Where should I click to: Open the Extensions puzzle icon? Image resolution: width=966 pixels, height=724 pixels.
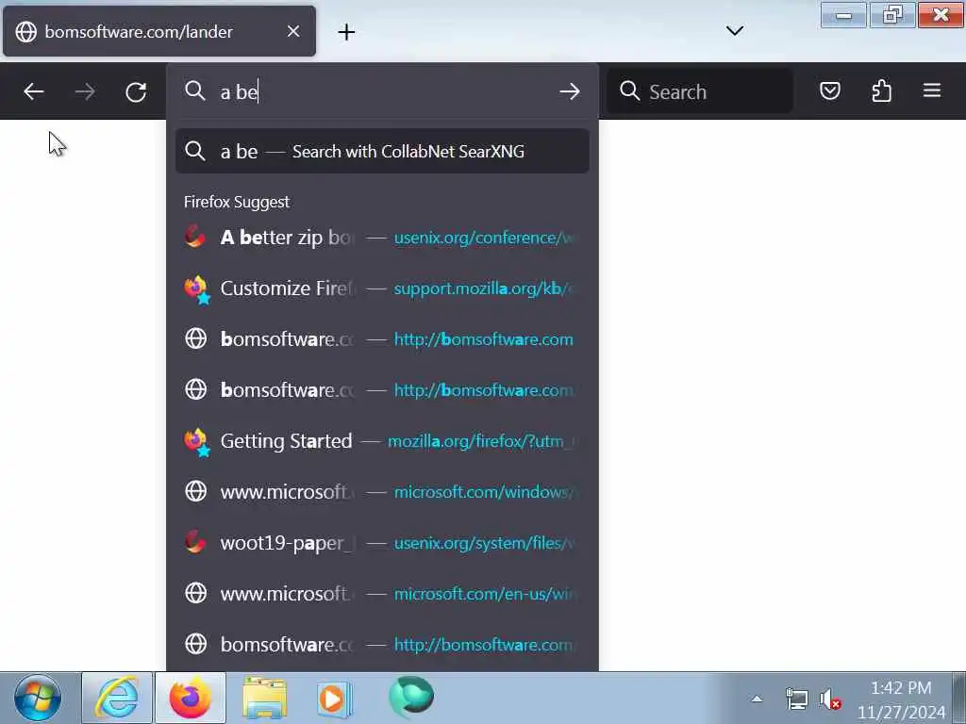[x=882, y=91]
